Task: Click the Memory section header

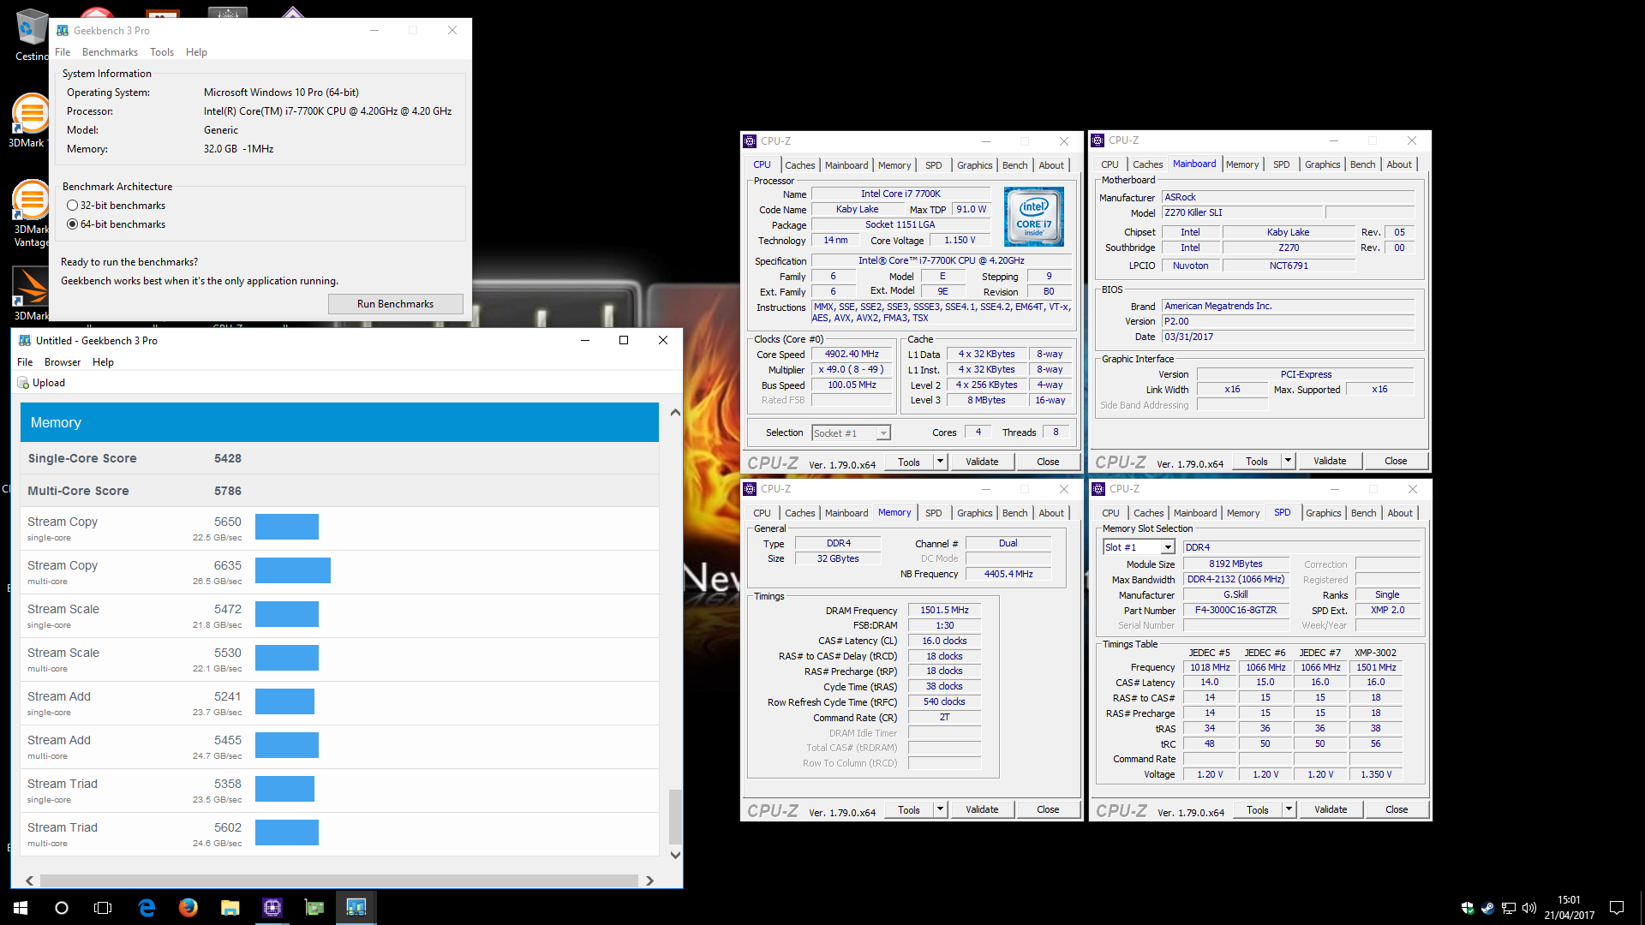Action: pyautogui.click(x=339, y=422)
